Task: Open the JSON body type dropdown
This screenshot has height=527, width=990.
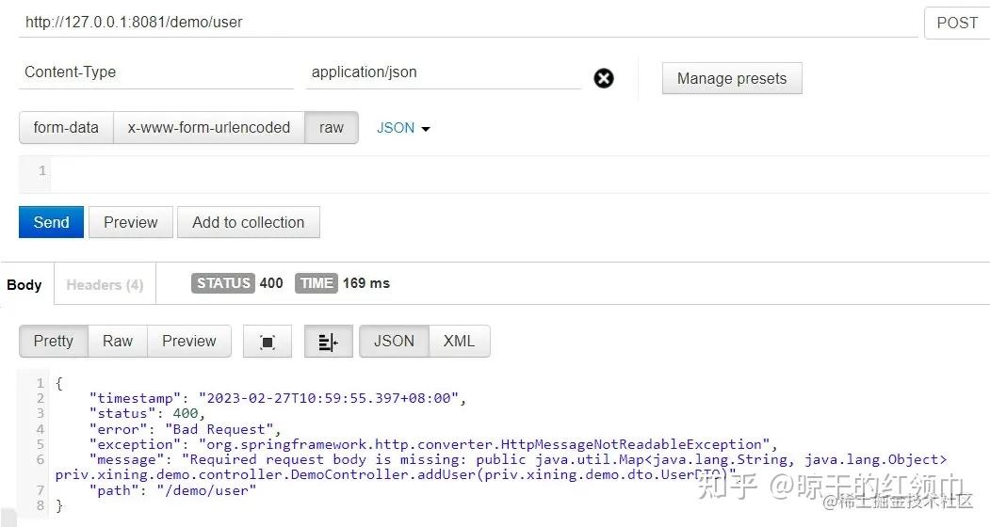Action: tap(403, 128)
